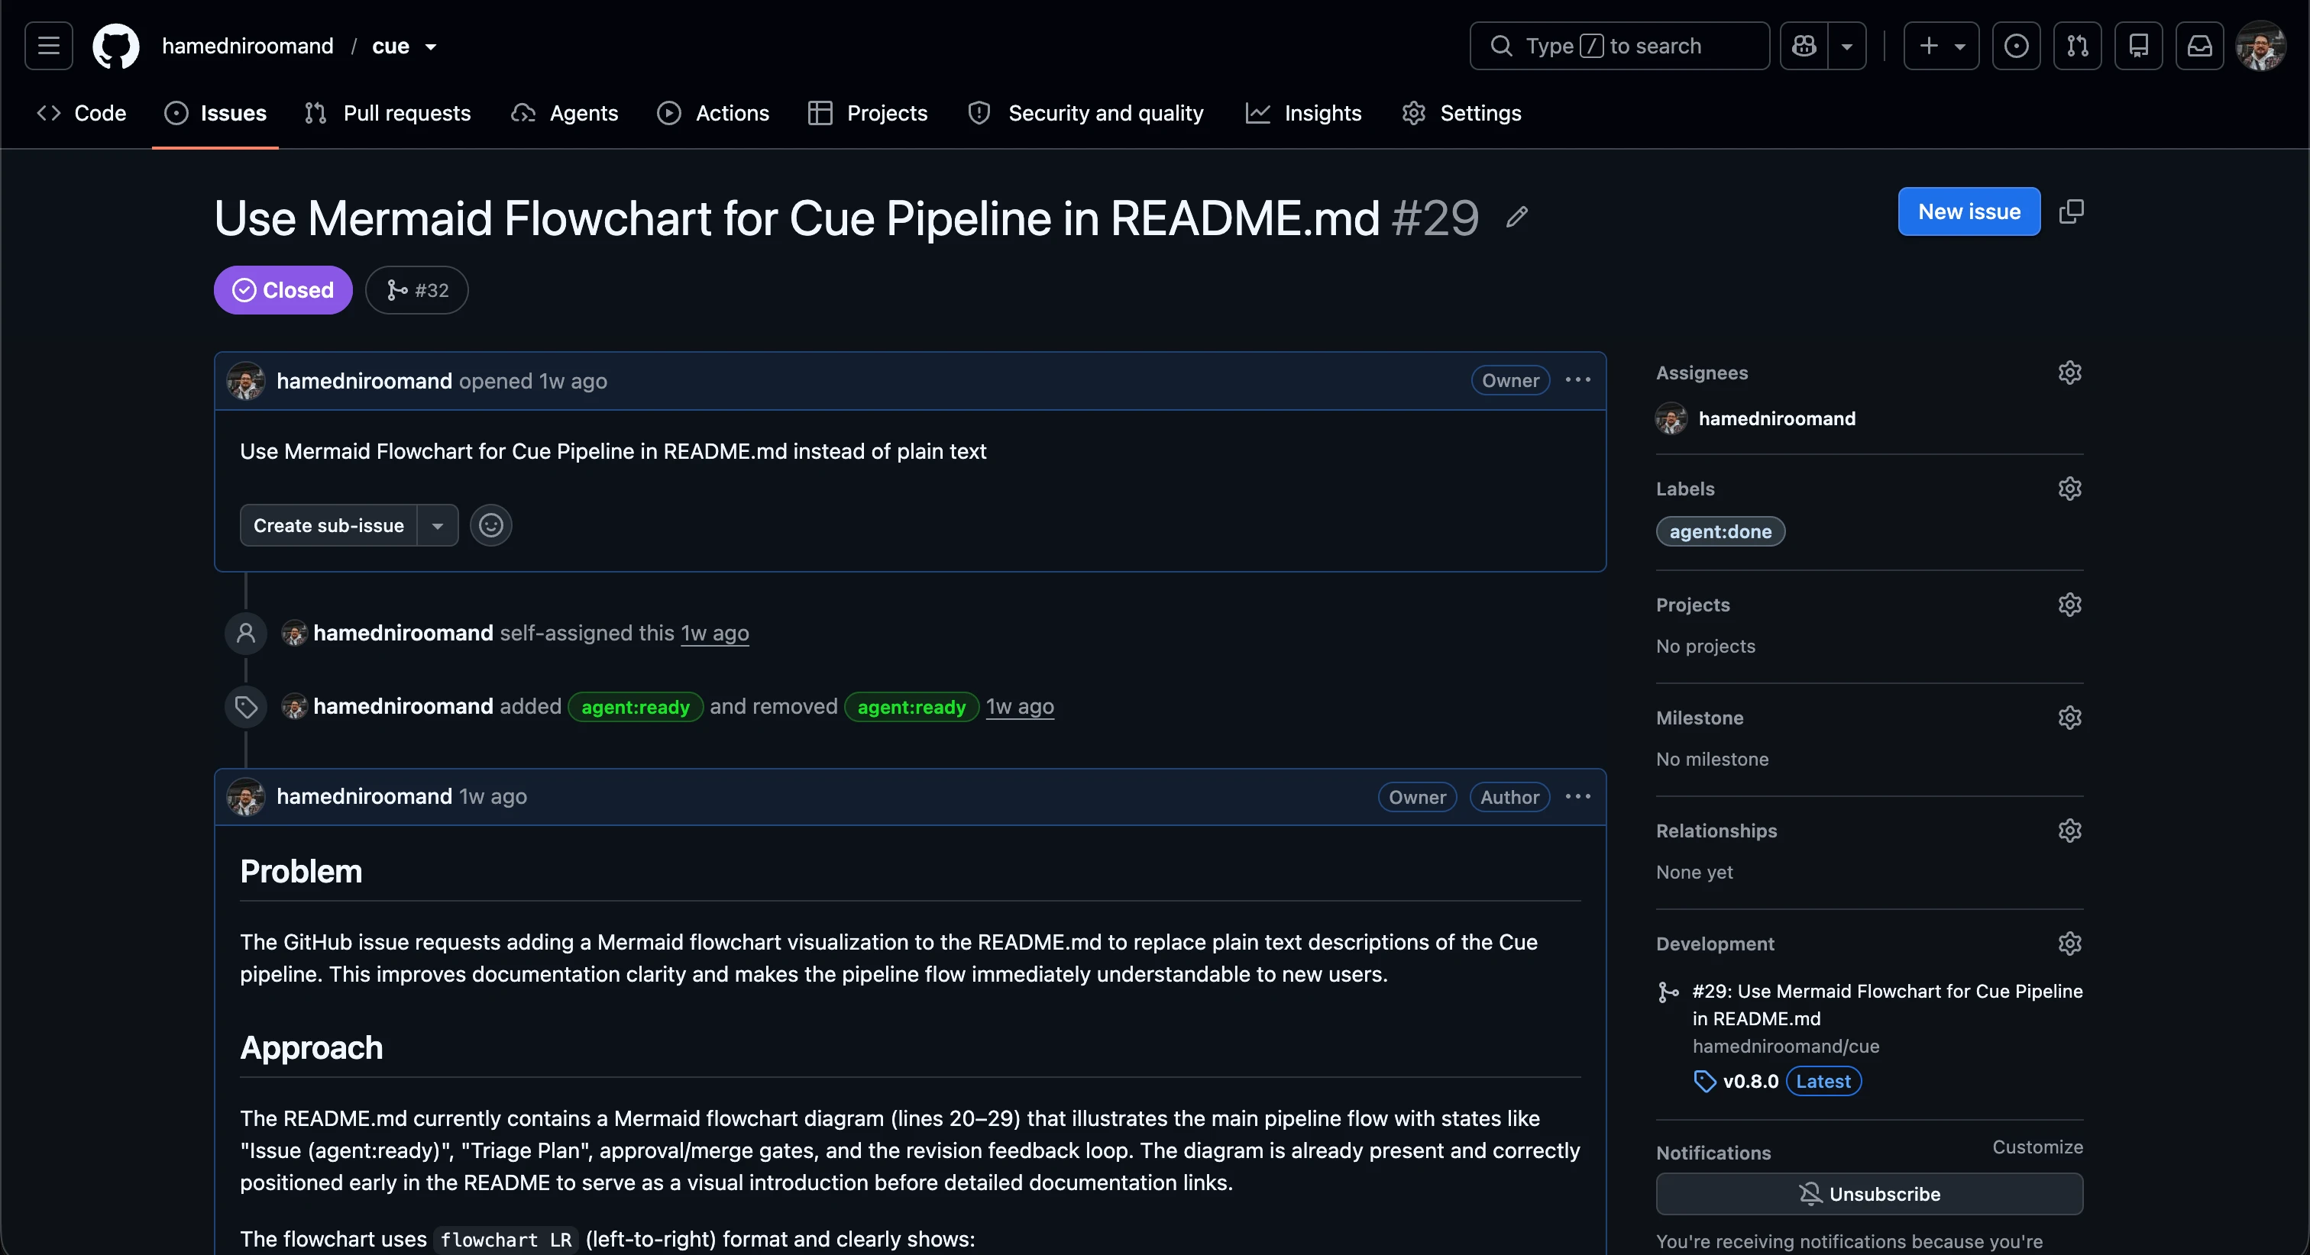Open the Insights tab
Viewport: 2310px width, 1255px height.
click(1304, 113)
